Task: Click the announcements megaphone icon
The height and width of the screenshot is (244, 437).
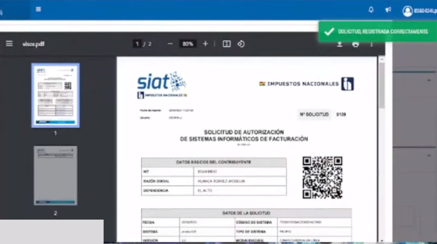Action: tap(388, 10)
